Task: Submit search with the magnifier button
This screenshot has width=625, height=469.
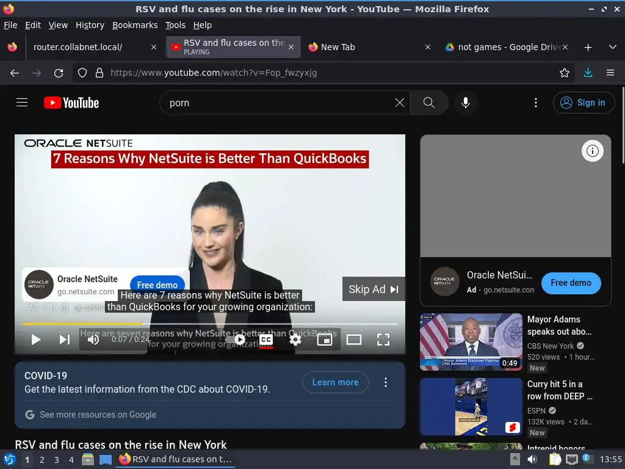Action: tap(429, 103)
